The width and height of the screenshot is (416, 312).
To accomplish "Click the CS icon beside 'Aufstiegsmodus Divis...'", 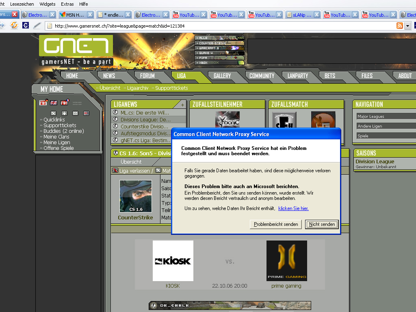I will coord(115,133).
